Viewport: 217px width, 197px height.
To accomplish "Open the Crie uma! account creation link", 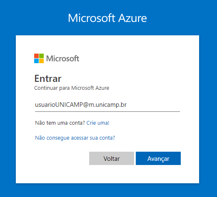I will (x=98, y=123).
